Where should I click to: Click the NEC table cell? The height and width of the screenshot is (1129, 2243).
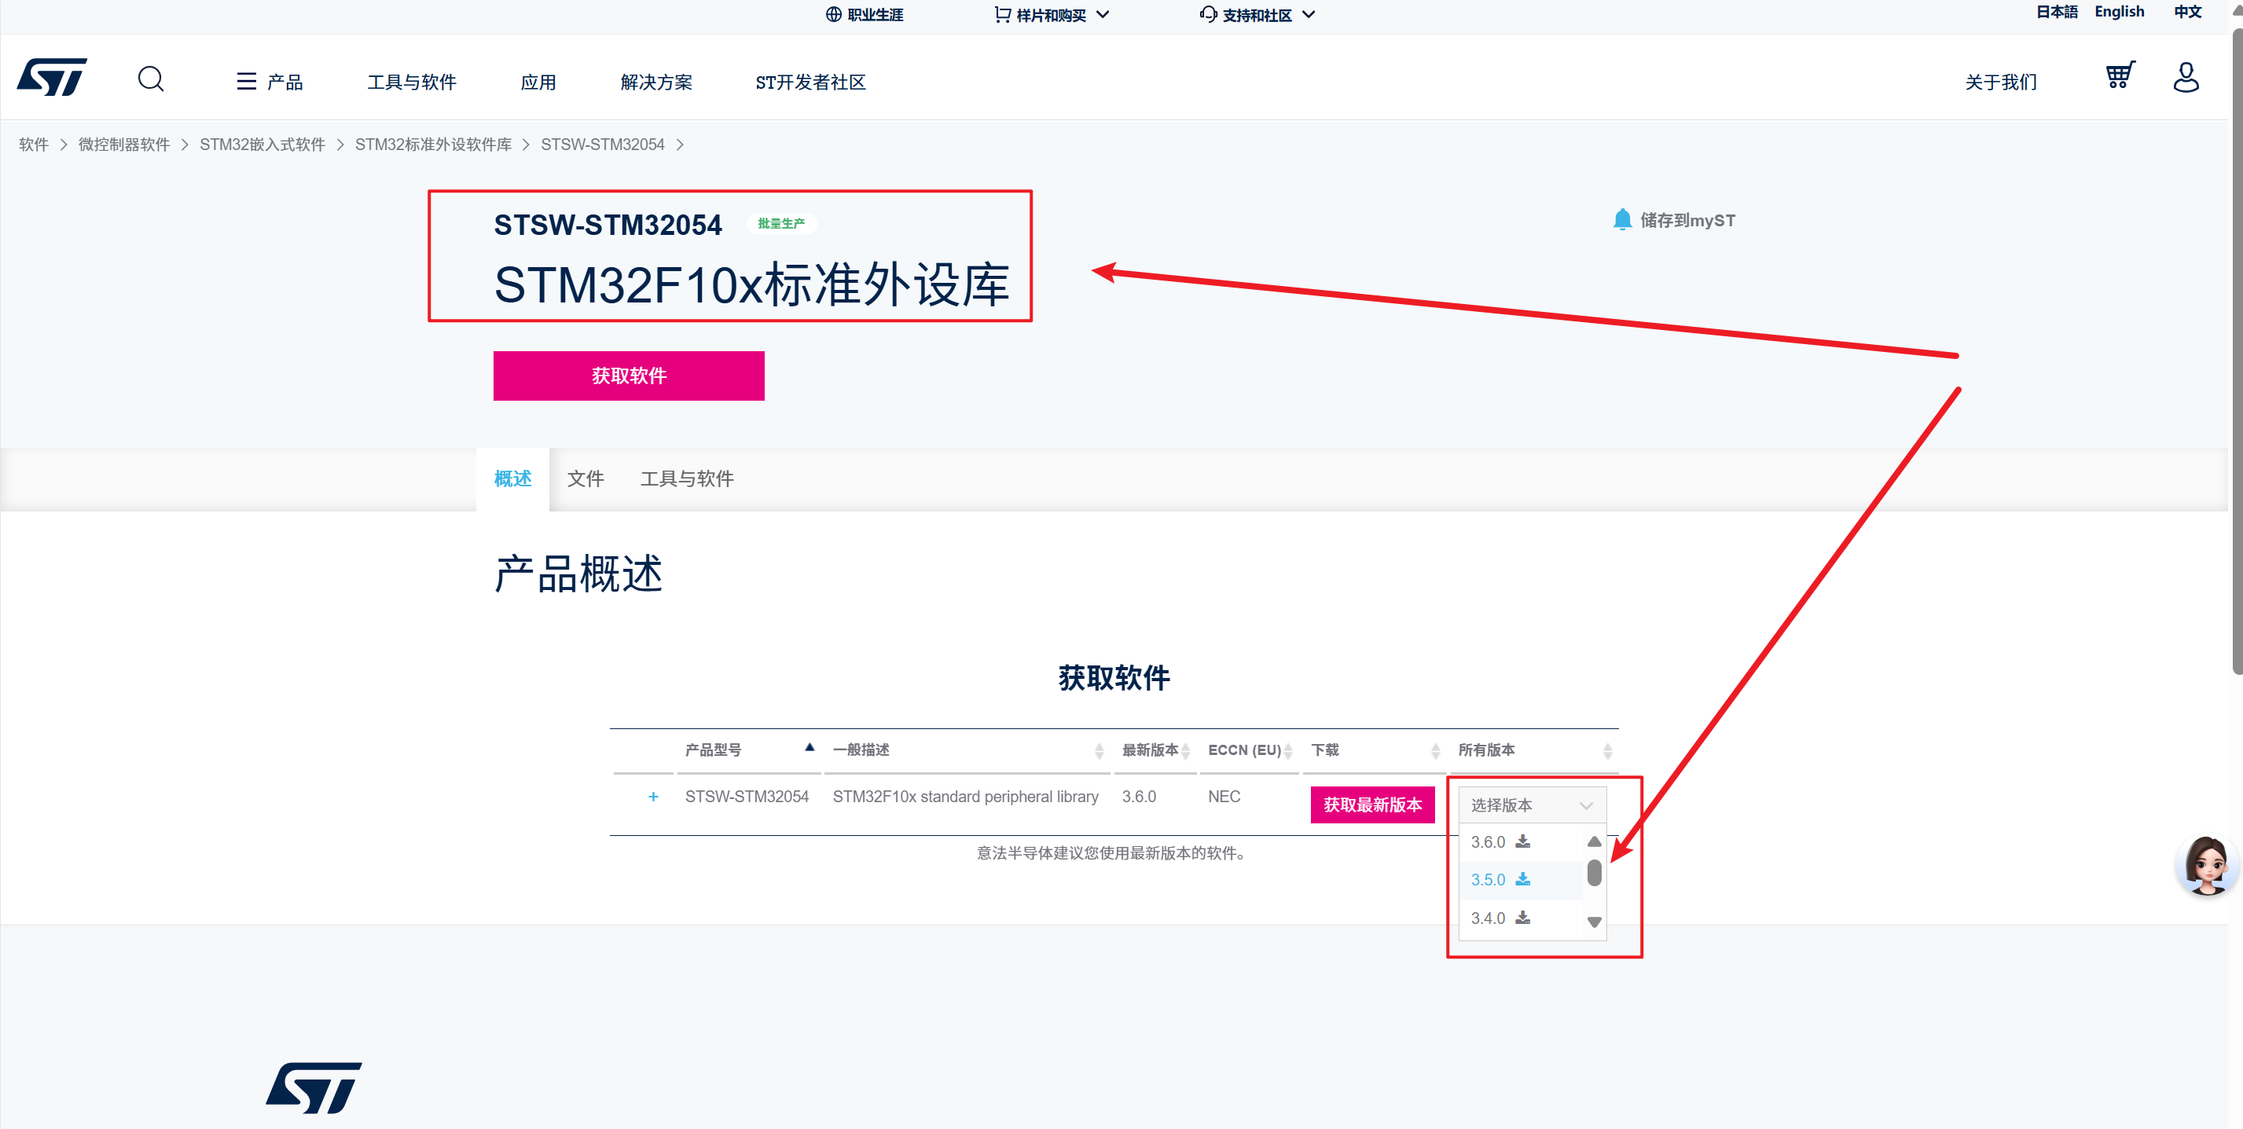1224,797
